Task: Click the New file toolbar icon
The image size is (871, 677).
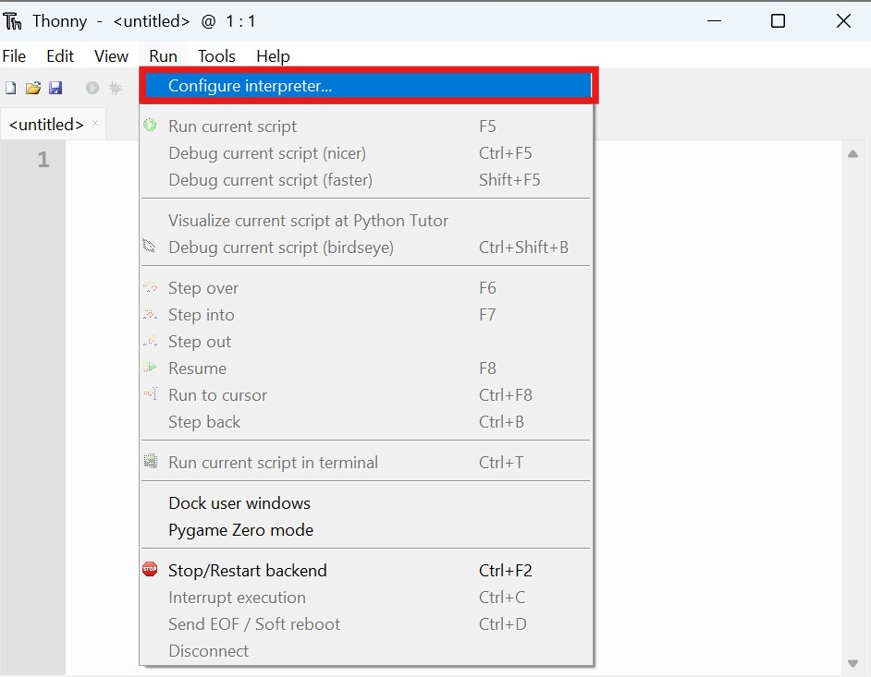Action: [x=10, y=88]
